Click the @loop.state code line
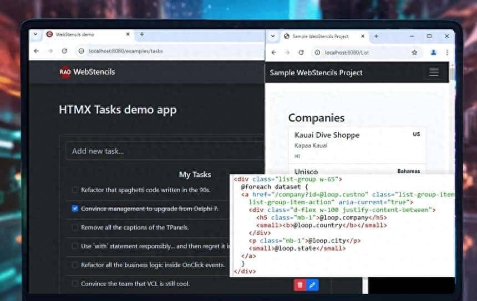 pos(297,248)
